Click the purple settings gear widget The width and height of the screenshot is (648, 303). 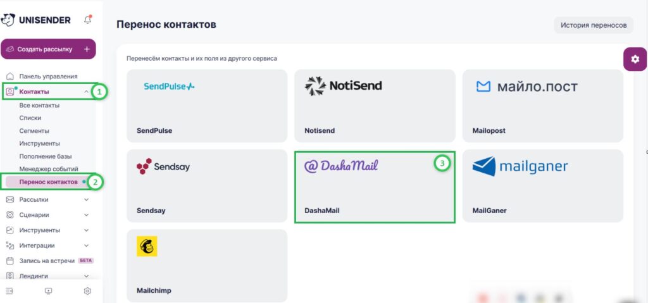pyautogui.click(x=635, y=59)
